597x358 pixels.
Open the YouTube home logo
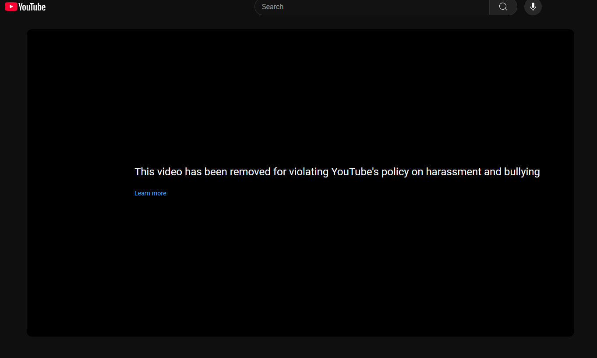pyautogui.click(x=25, y=7)
